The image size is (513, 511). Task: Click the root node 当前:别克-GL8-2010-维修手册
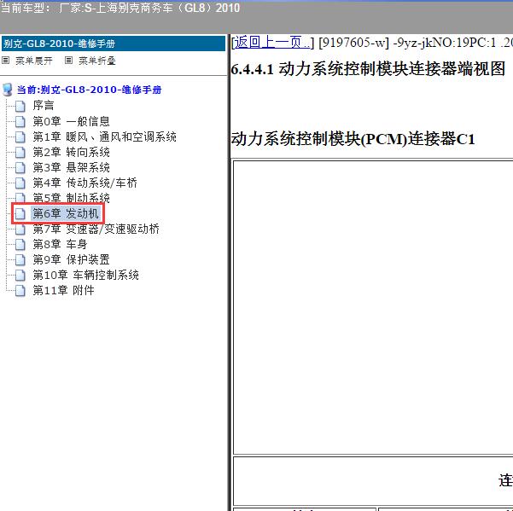tap(90, 90)
